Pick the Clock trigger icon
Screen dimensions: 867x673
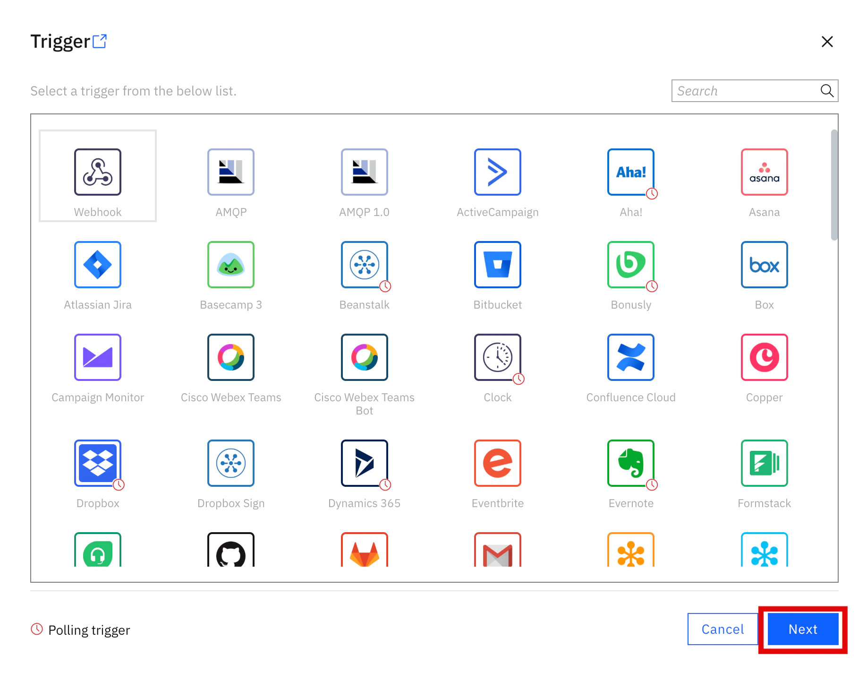498,357
